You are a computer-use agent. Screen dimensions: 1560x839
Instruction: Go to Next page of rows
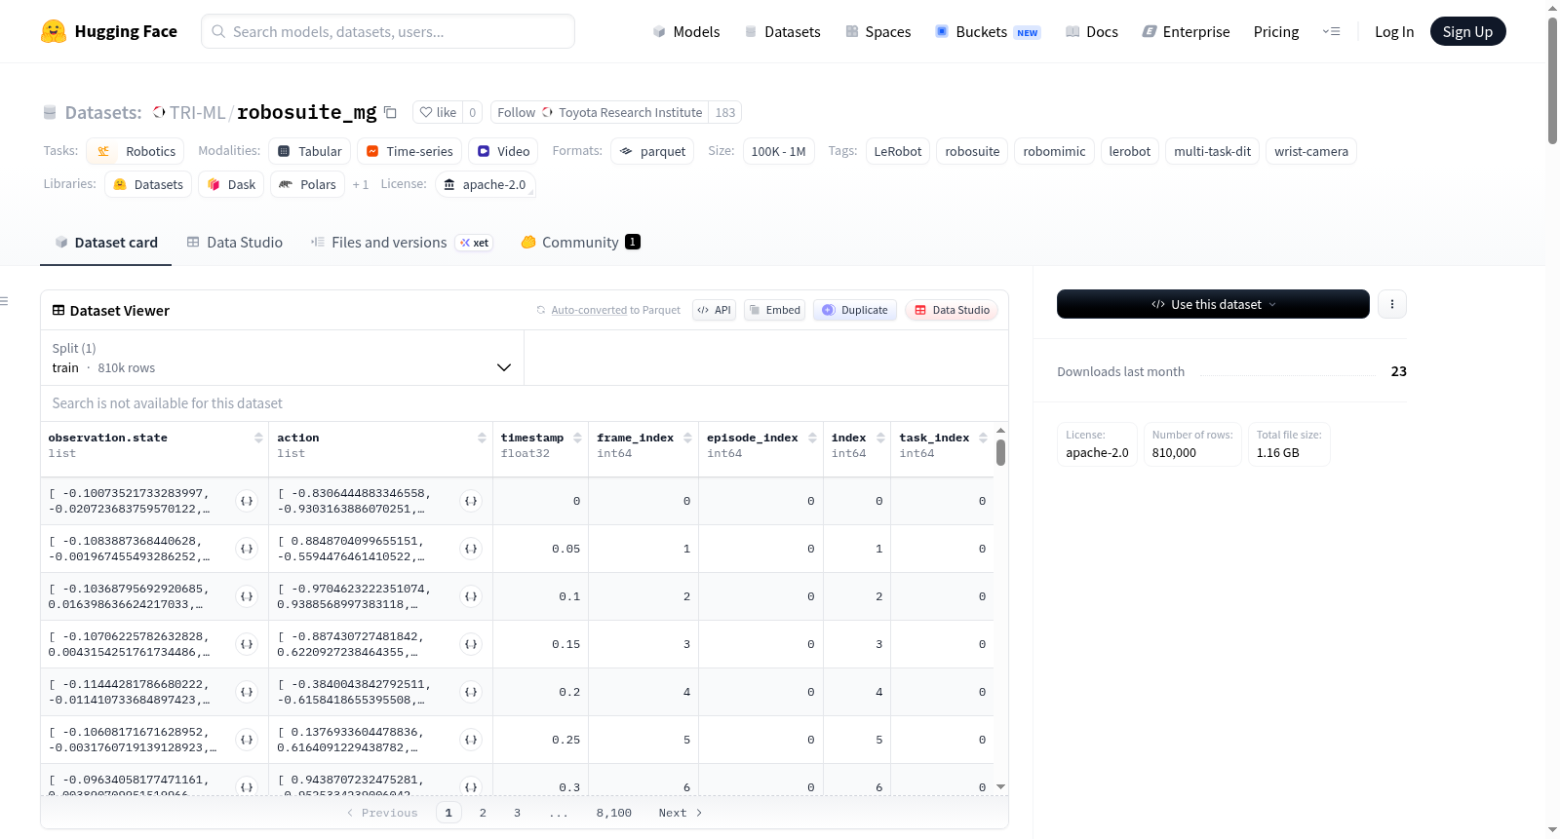(x=681, y=813)
